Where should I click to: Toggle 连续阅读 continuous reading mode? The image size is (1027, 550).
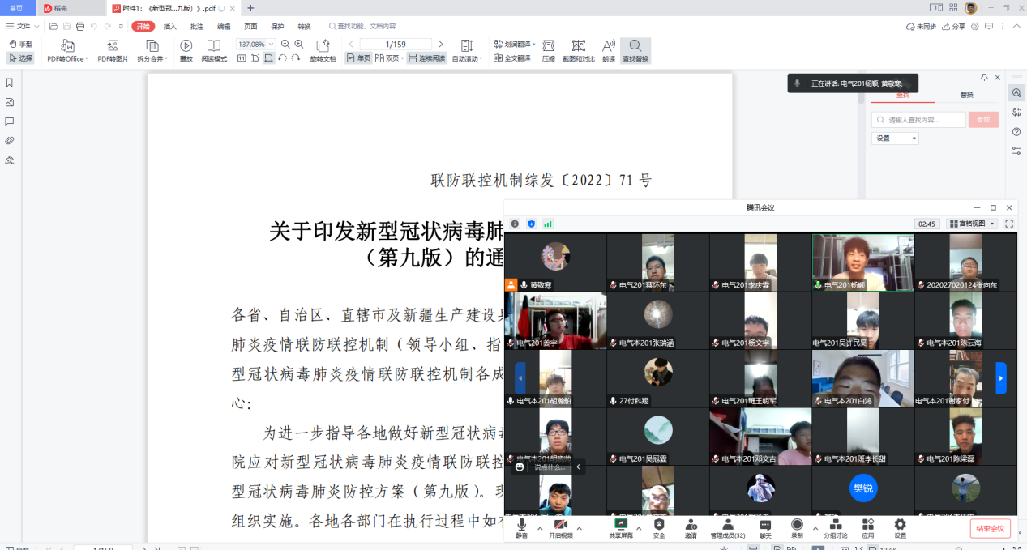[x=426, y=58]
